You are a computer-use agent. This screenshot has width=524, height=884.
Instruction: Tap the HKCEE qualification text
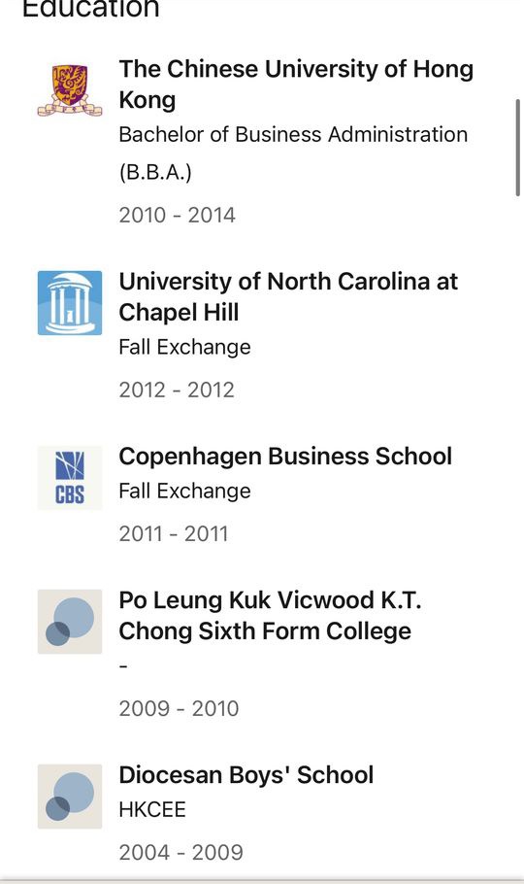click(152, 809)
